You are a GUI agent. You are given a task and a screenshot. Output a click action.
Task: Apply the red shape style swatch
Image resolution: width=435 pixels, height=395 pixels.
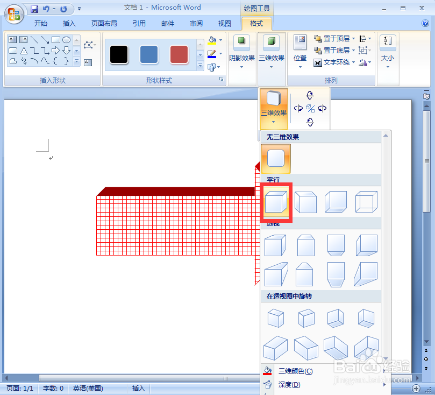[179, 55]
